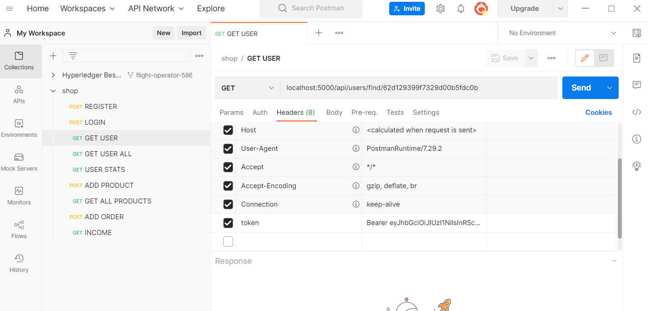The image size is (648, 311).
Task: Uncheck the token header checkbox
Action: click(228, 223)
